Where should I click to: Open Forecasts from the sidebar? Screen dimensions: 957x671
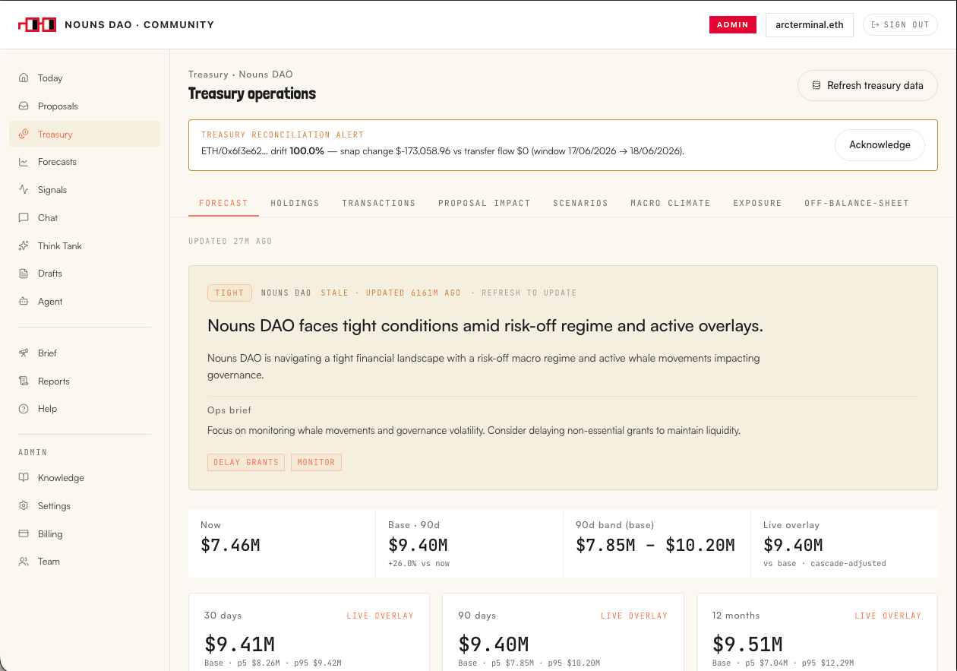[x=85, y=162]
